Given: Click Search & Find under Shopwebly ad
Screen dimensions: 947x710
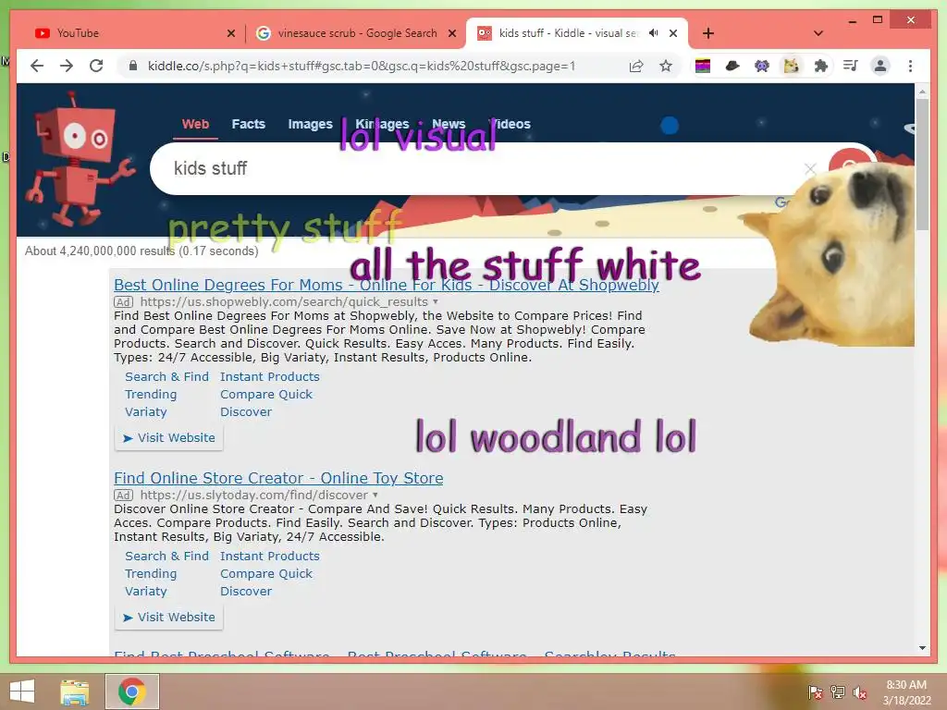Looking at the screenshot, I should tap(166, 377).
